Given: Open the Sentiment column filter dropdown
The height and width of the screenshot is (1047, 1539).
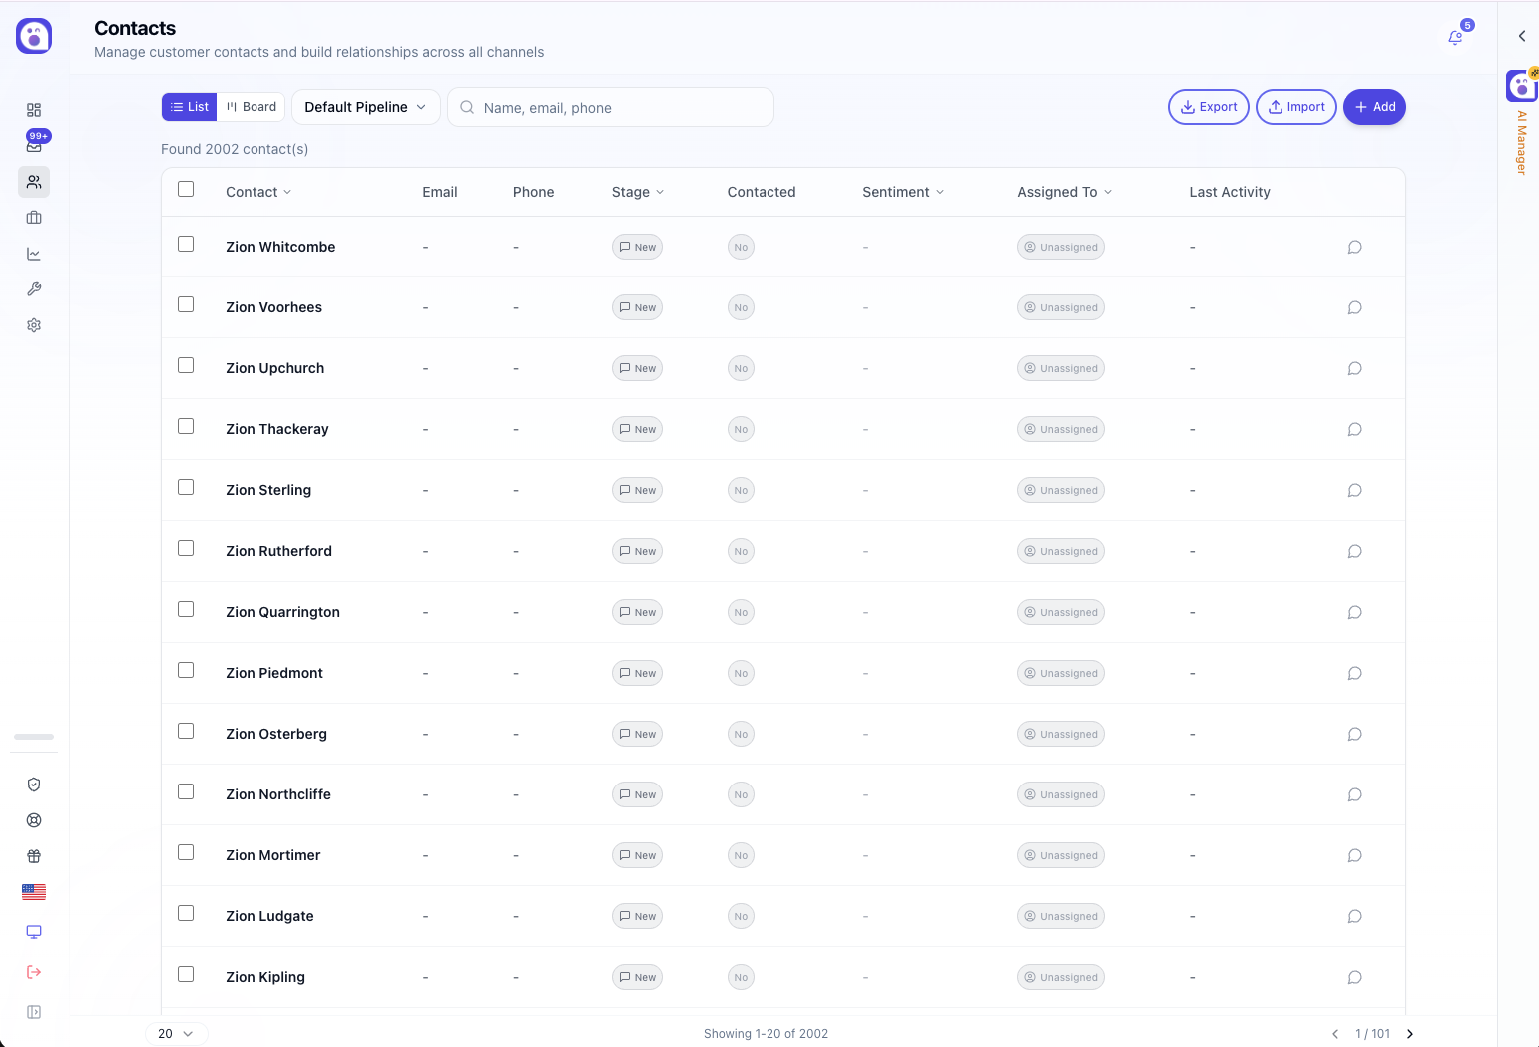Looking at the screenshot, I should click(903, 192).
